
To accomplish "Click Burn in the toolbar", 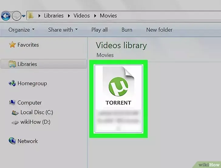I will click(127, 30).
